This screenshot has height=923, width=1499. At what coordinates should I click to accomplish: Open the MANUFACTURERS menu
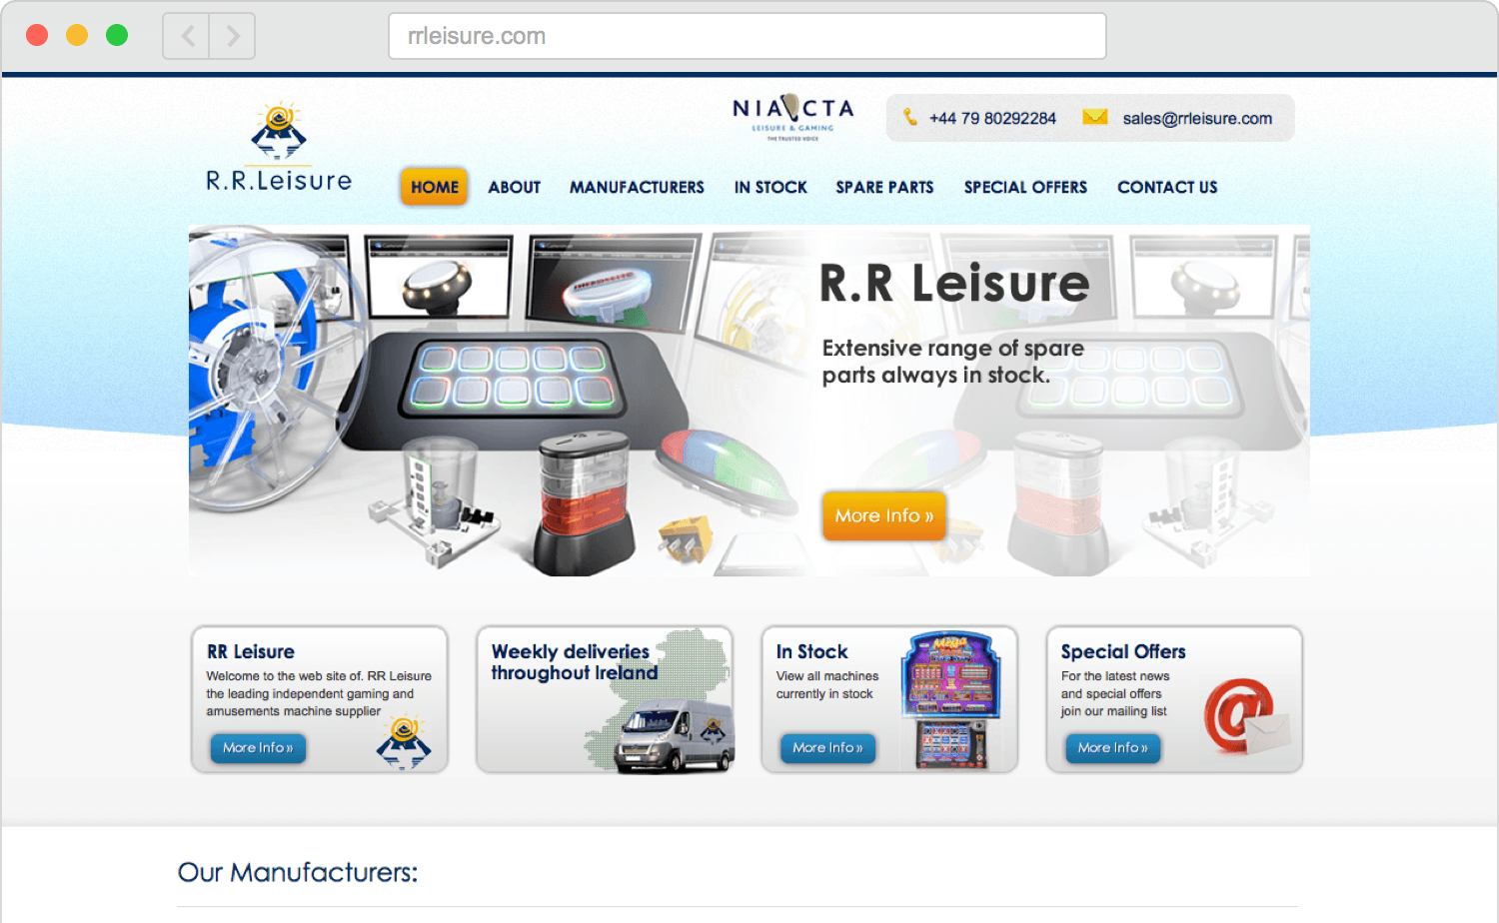pos(637,187)
